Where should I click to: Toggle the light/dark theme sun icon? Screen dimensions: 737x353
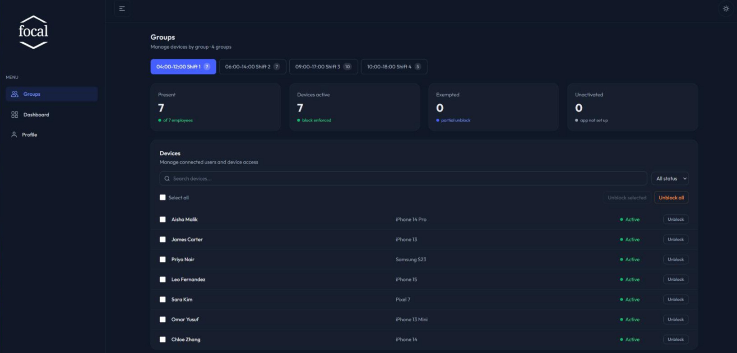point(726,9)
